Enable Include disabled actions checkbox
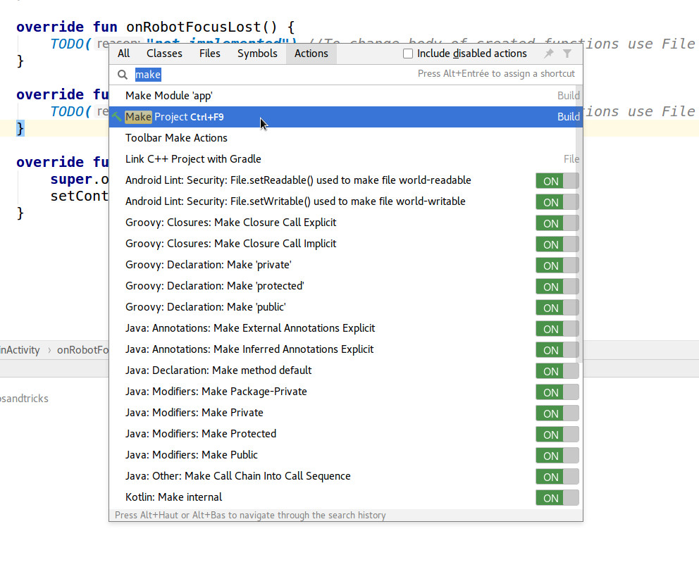The width and height of the screenshot is (699, 574). click(408, 54)
